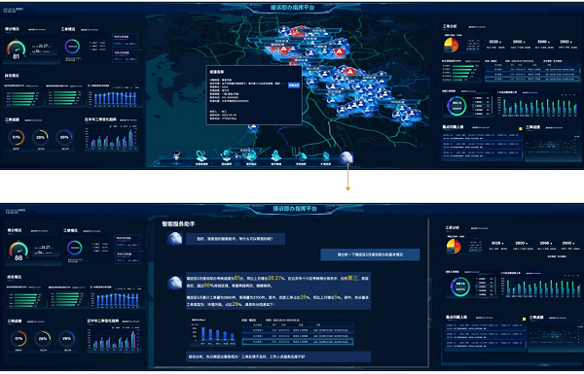This screenshot has height=374, width=584.
Task: Click the score gauge showing 81
Action: pyautogui.click(x=16, y=50)
